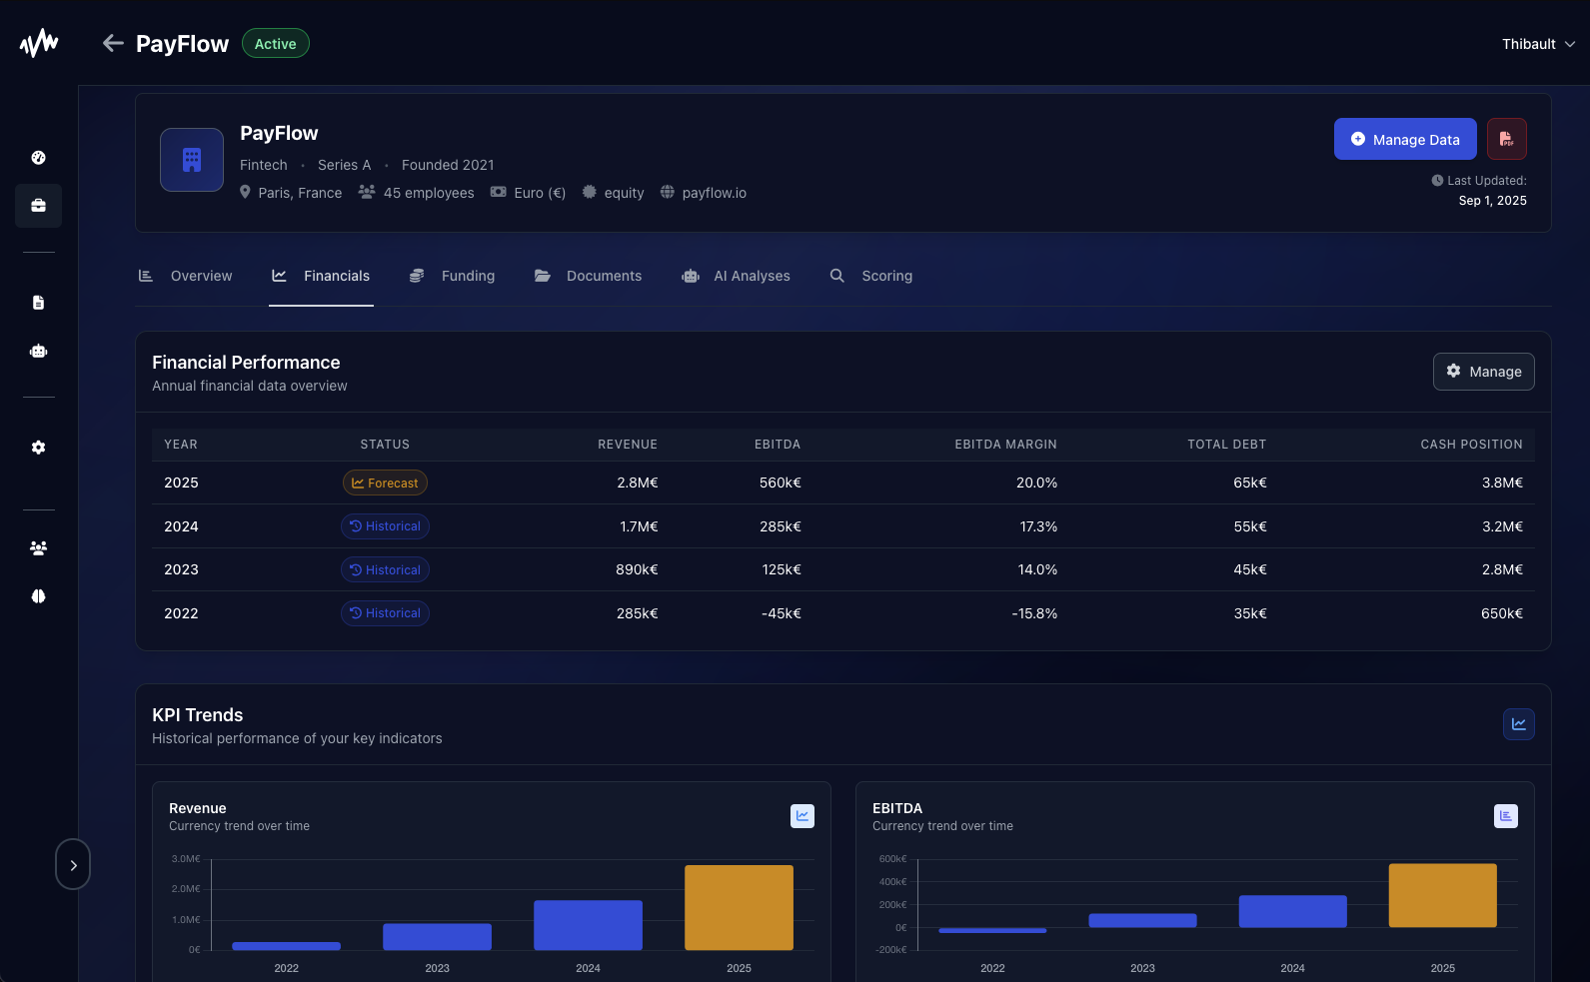Click the brain icon in sidebar
The height and width of the screenshot is (982, 1590).
39,596
